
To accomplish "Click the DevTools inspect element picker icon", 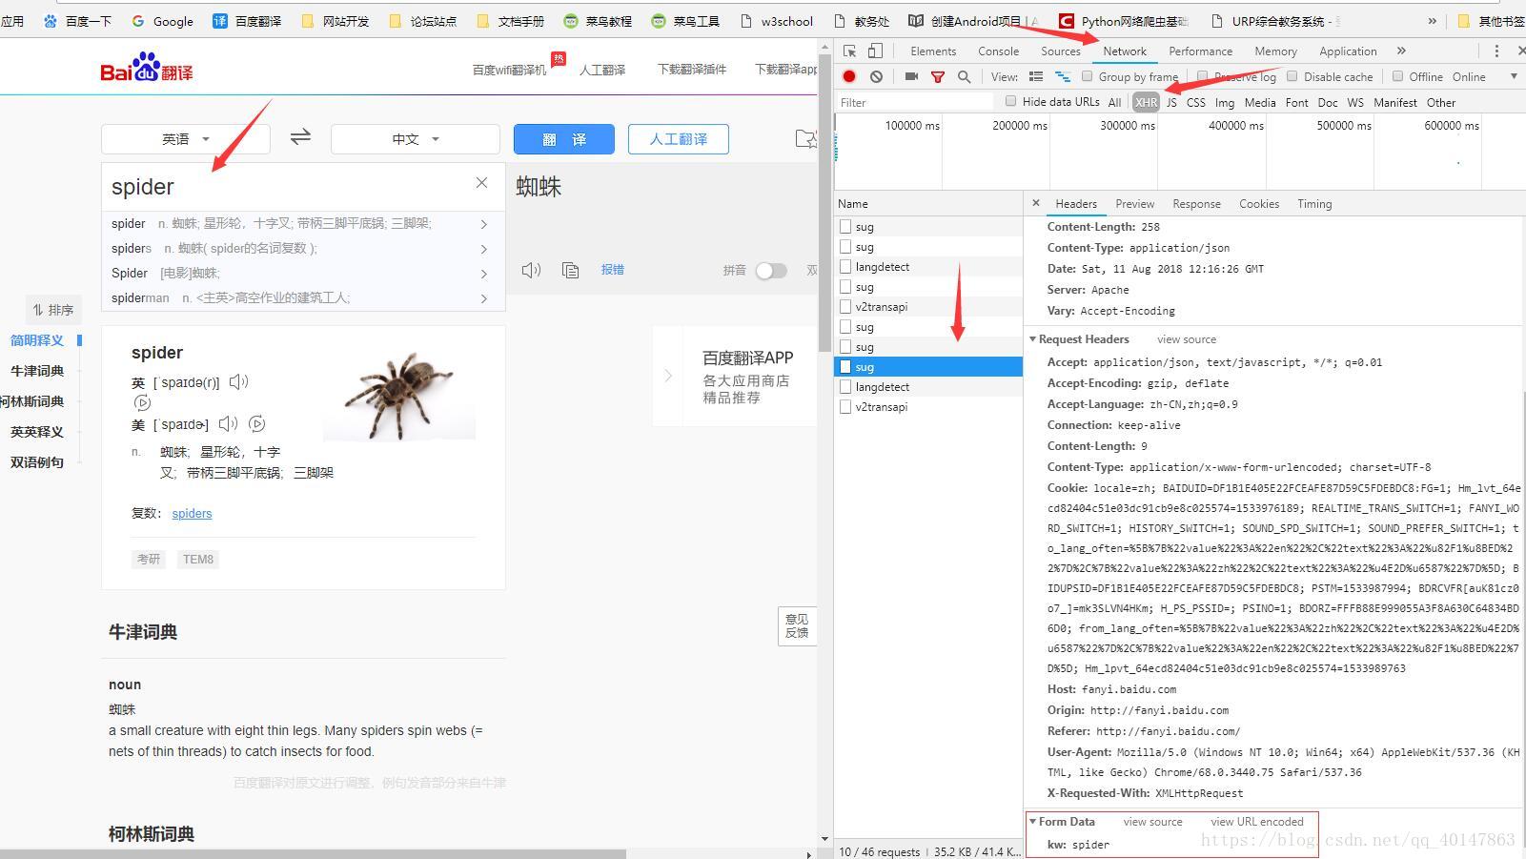I will (849, 51).
